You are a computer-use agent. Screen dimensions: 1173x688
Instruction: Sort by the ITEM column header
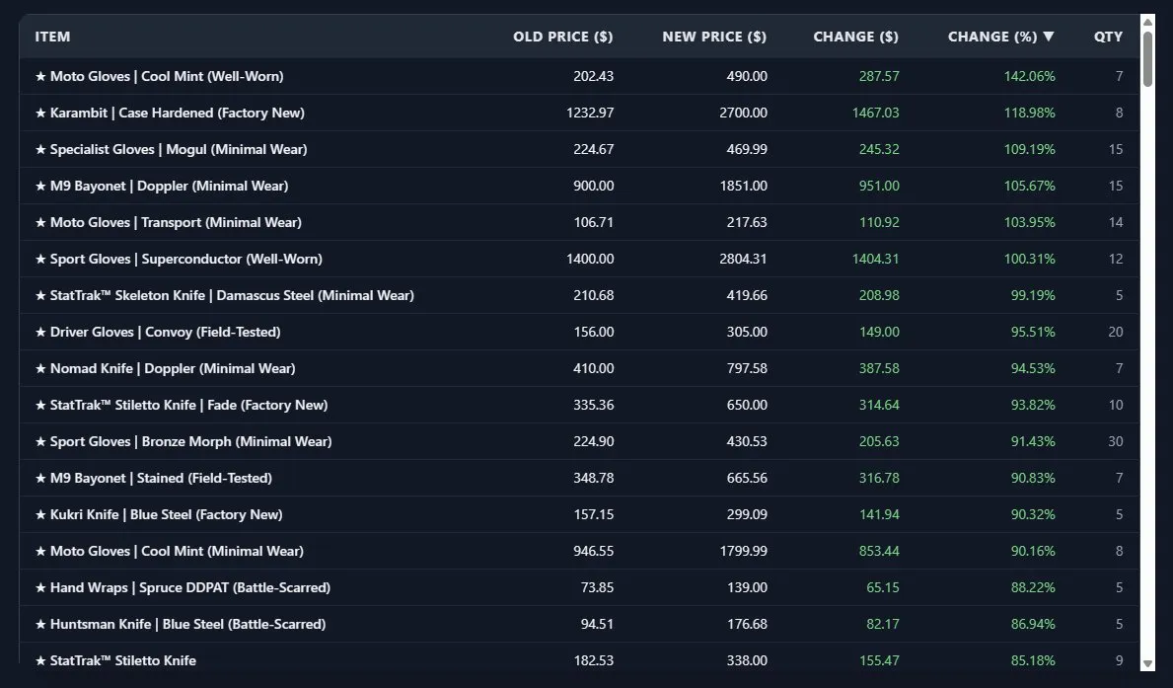click(52, 37)
